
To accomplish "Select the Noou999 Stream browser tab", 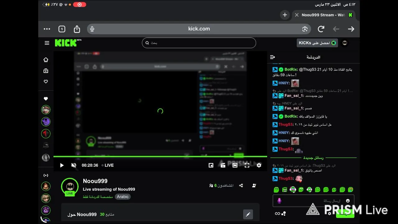I will (324, 15).
